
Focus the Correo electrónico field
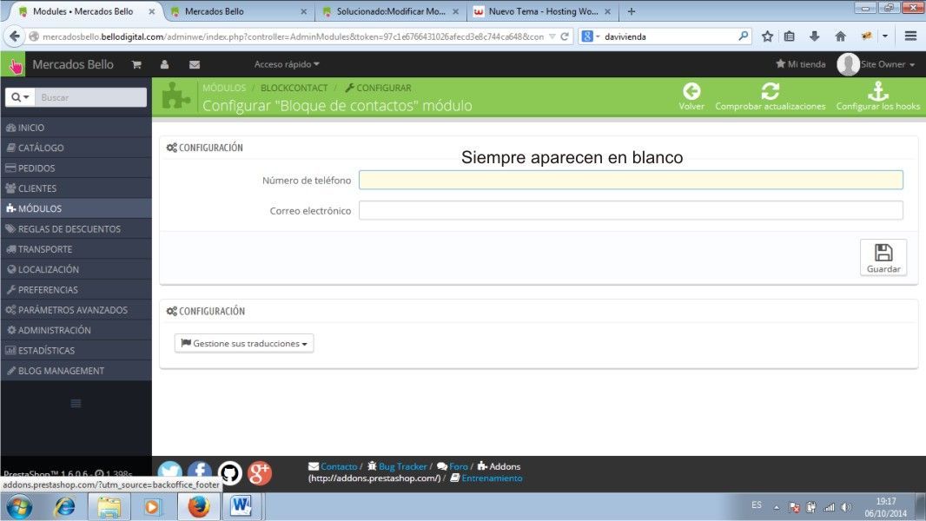tap(631, 210)
